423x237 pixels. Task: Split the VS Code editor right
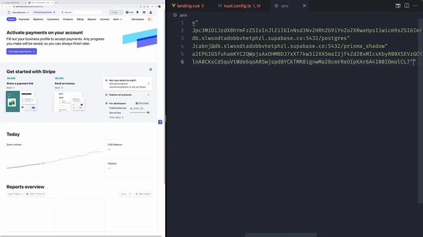tap(406, 6)
